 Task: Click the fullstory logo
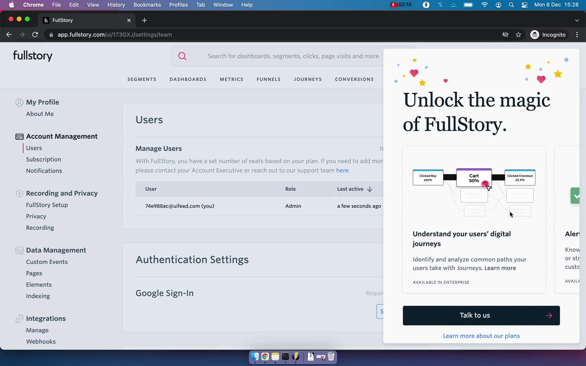point(33,56)
